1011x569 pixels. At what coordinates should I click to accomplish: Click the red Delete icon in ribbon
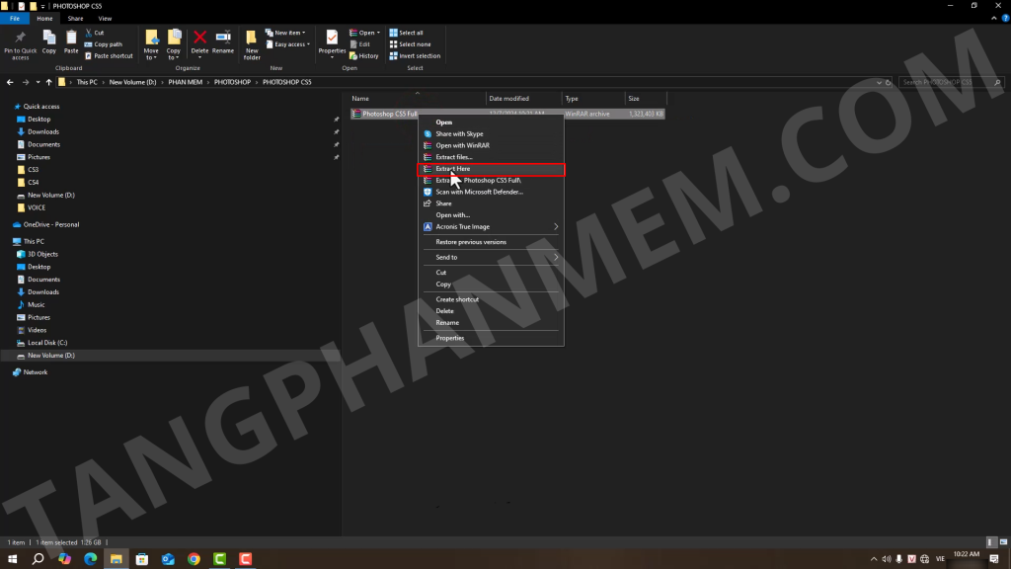(199, 41)
